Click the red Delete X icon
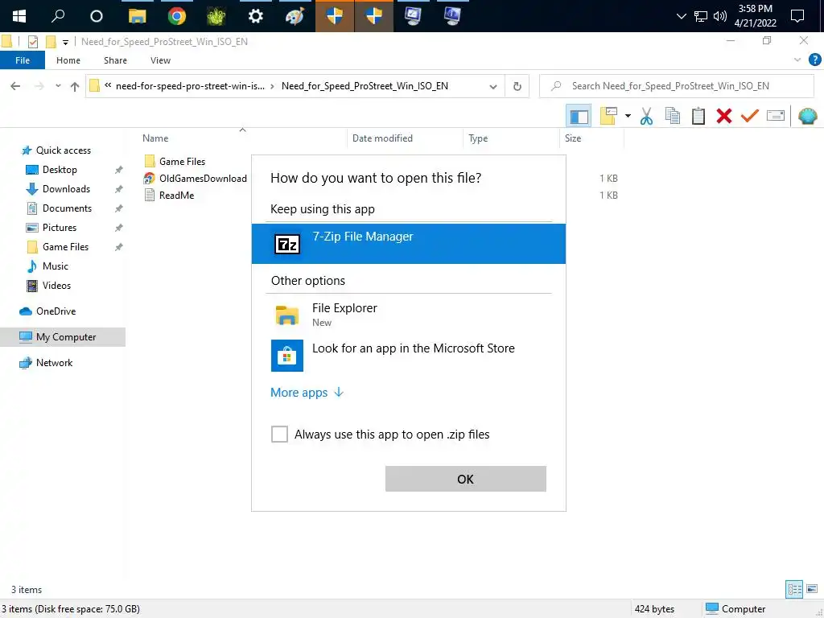Screen dimensions: 824x618 pyautogui.click(x=724, y=116)
